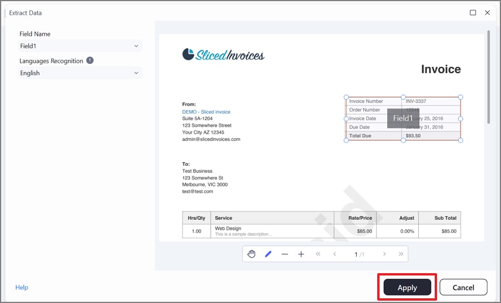Viewport: 501px width, 303px height.
Task: Jump to last page double-arrow
Action: pos(401,254)
